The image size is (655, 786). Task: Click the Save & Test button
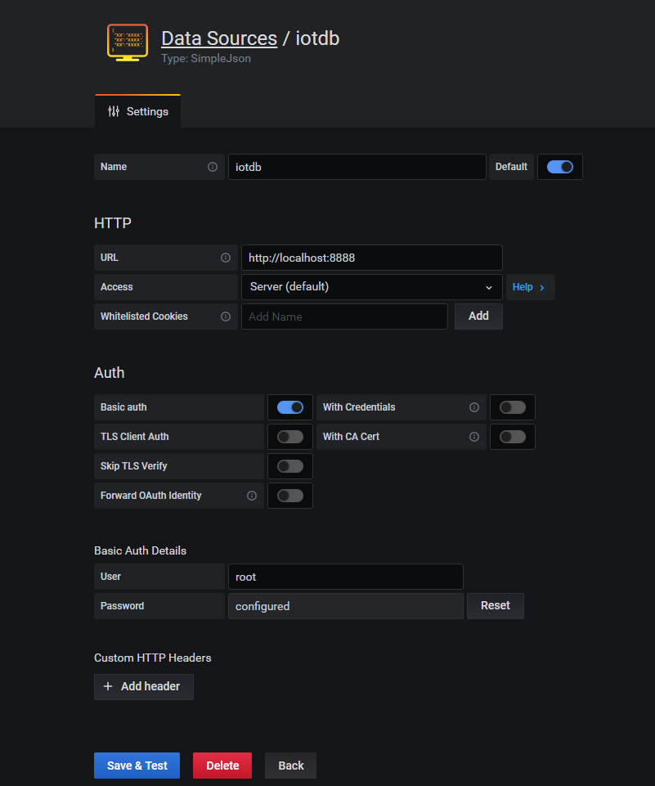tap(137, 765)
